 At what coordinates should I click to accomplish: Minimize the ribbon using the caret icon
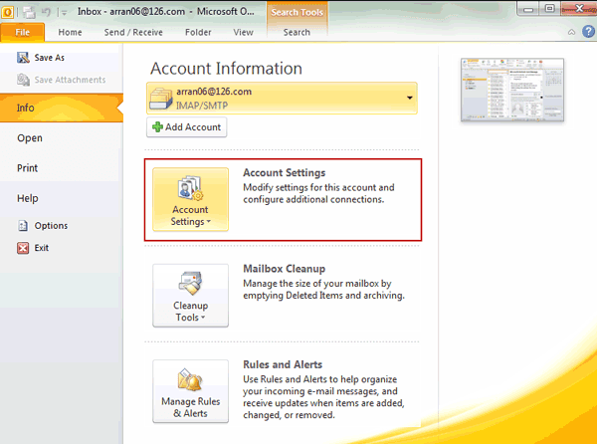coord(571,32)
